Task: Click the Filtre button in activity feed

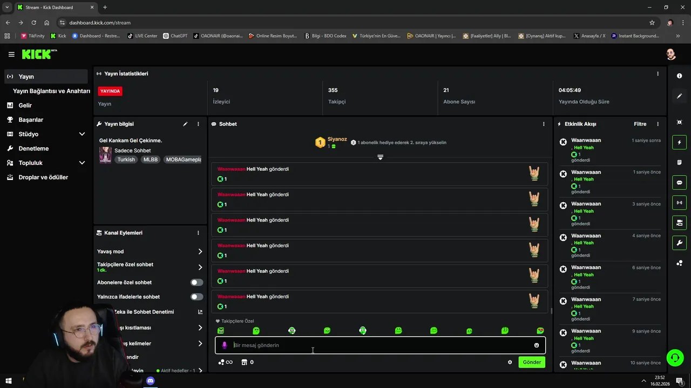Action: (640, 124)
